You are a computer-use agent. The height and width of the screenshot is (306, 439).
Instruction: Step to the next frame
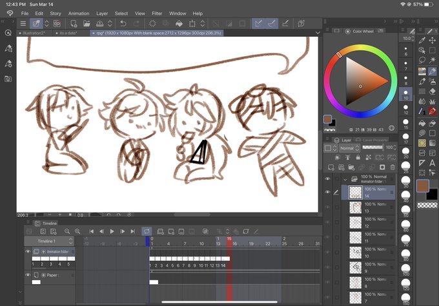pos(123,231)
